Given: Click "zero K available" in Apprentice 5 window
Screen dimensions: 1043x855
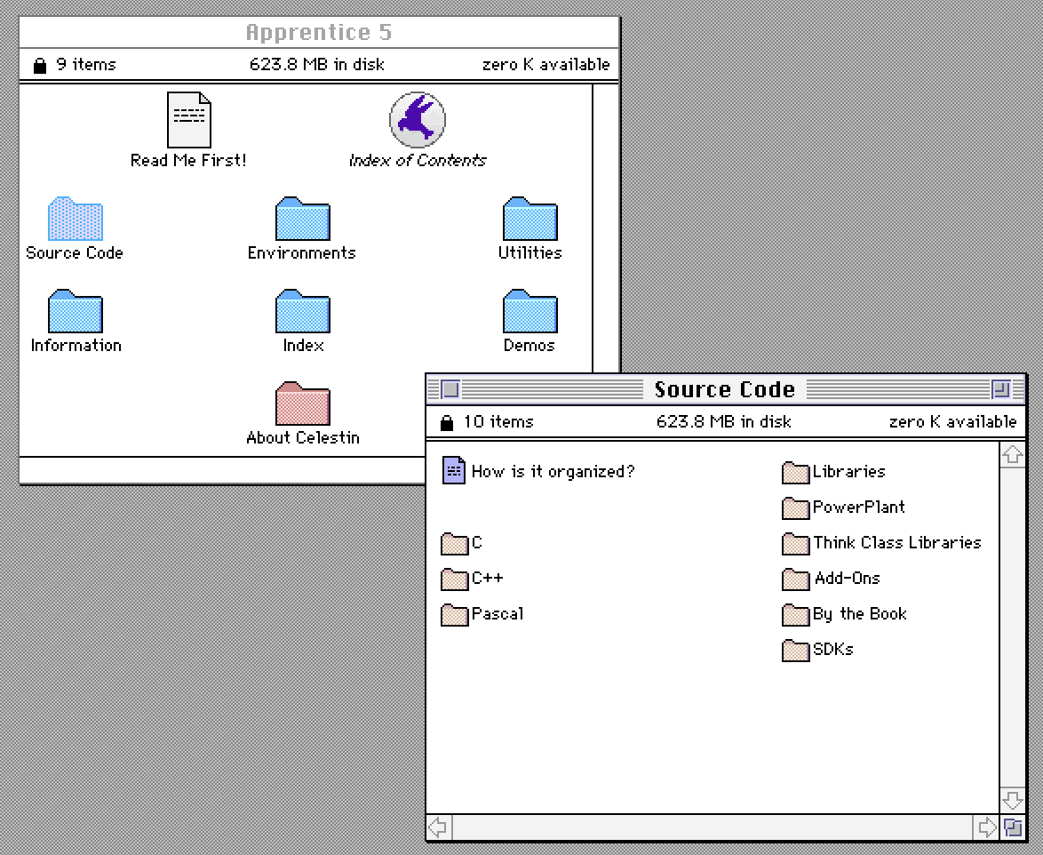Looking at the screenshot, I should [546, 65].
